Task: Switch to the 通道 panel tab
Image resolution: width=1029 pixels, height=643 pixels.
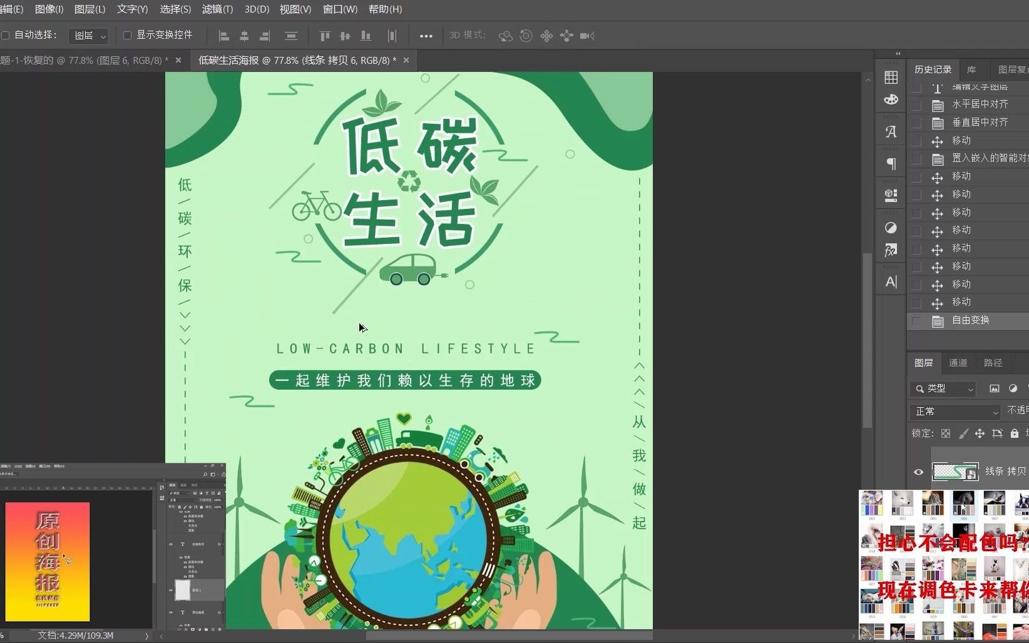Action: click(x=958, y=363)
